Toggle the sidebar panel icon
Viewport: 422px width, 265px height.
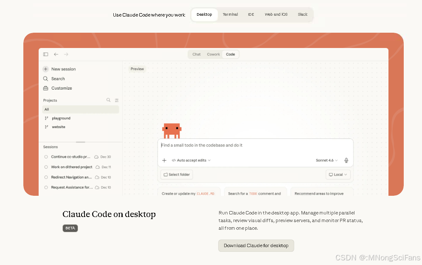tap(45, 54)
